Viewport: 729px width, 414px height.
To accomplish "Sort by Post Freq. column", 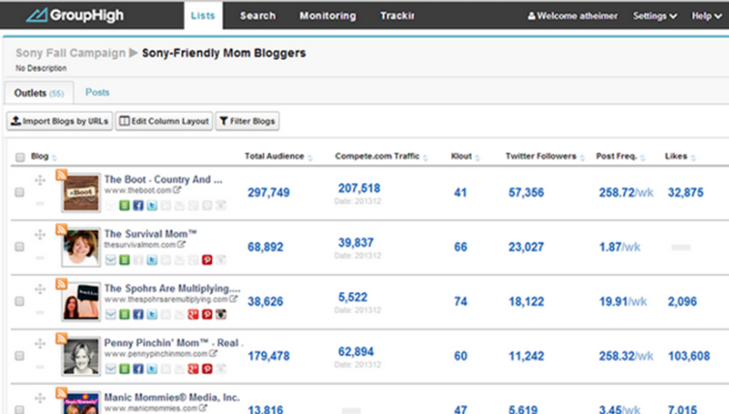I will pos(621,157).
